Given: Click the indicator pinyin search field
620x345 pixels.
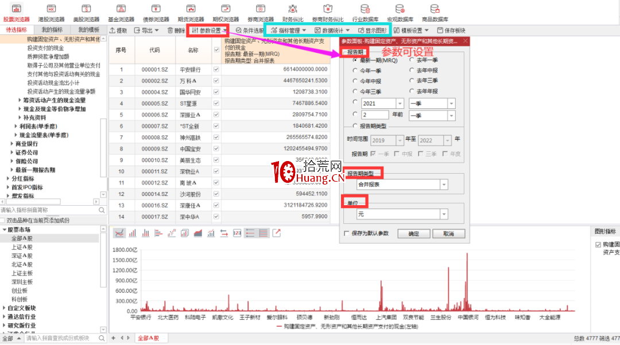Looking at the screenshot, I should click(x=48, y=210).
